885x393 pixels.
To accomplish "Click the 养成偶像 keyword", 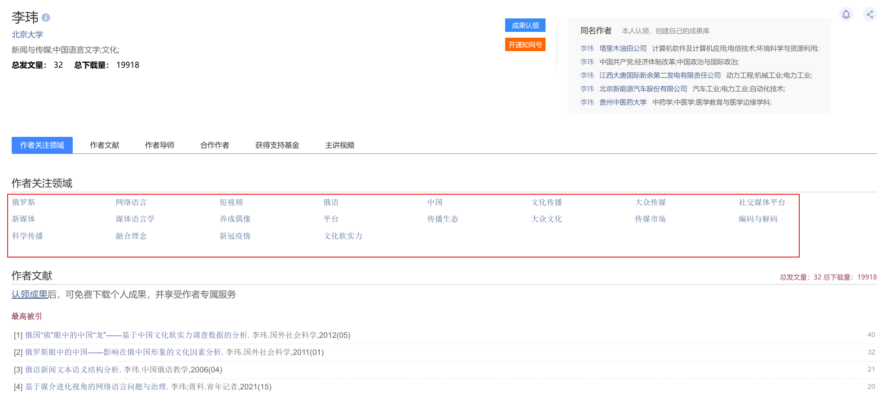I will (235, 219).
